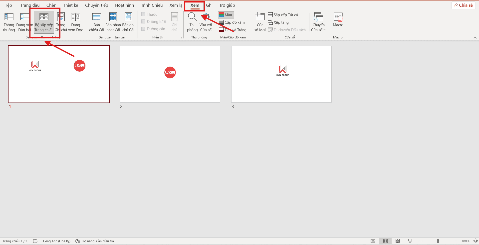Open the Chèn ribbon tab
This screenshot has width=479, height=245.
(x=51, y=5)
